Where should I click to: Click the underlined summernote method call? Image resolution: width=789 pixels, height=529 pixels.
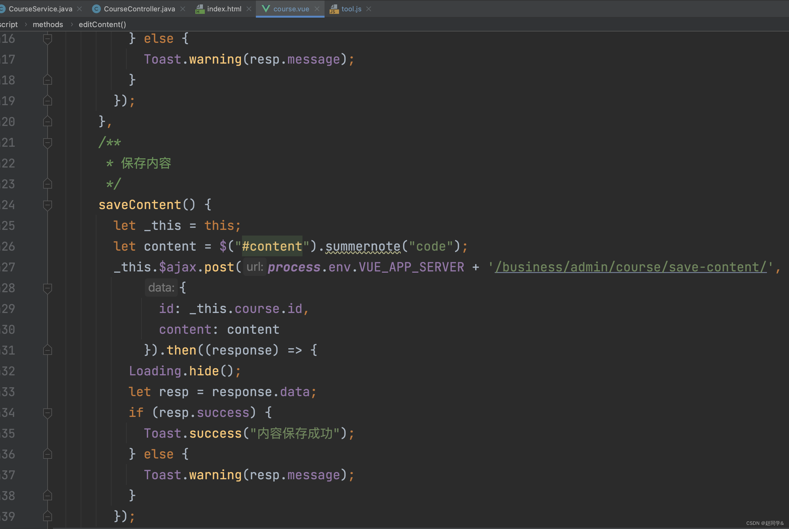[363, 247]
